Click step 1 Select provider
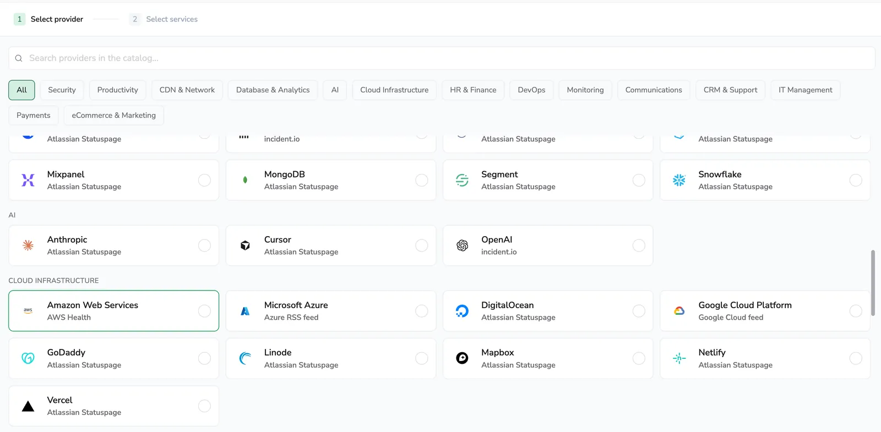881x432 pixels. tap(49, 19)
